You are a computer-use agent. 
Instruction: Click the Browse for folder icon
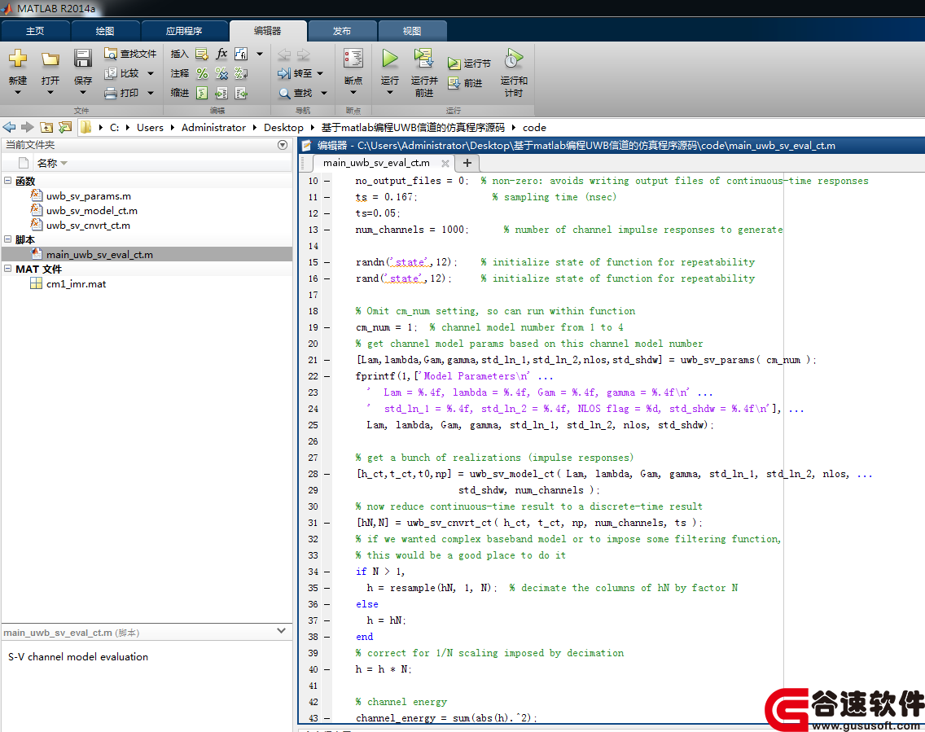(65, 127)
